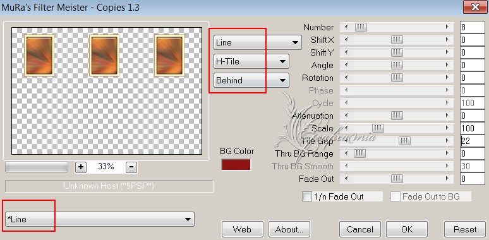Image resolution: width=489 pixels, height=240 pixels.
Task: Click right arrow of Fade Out slider
Action: tap(447, 179)
